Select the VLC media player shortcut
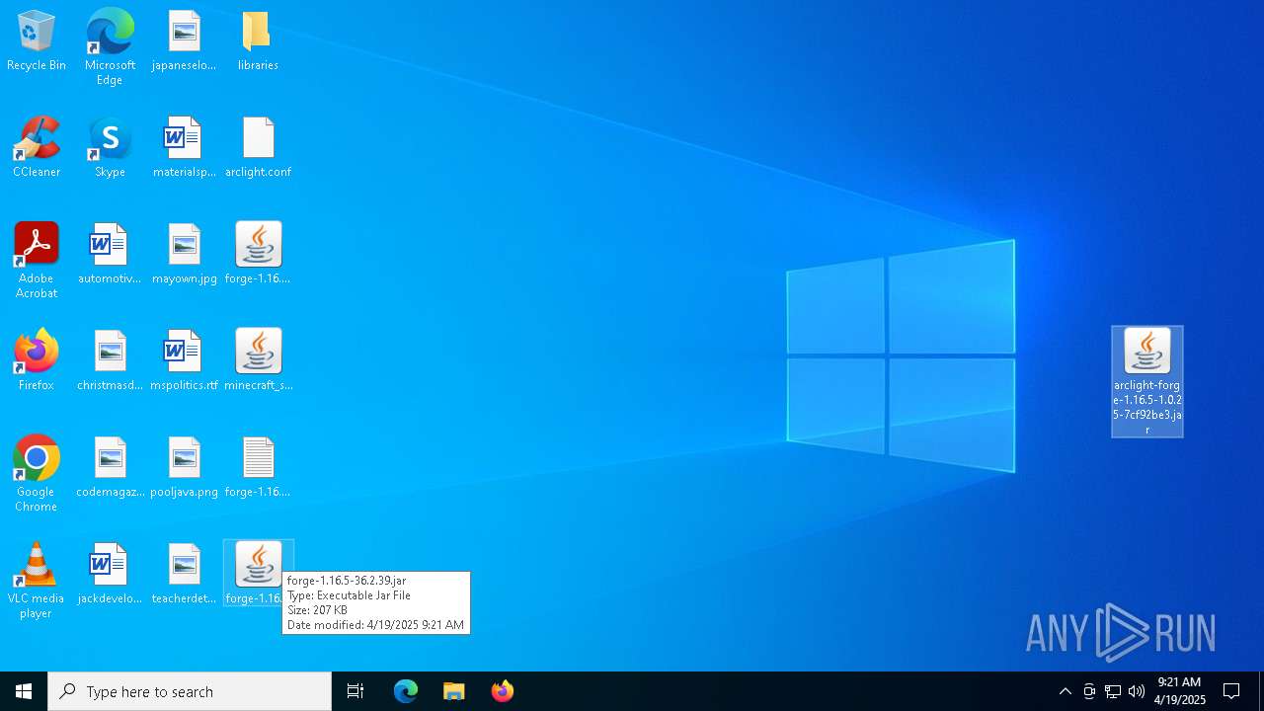This screenshot has width=1264, height=711. pos(37,581)
